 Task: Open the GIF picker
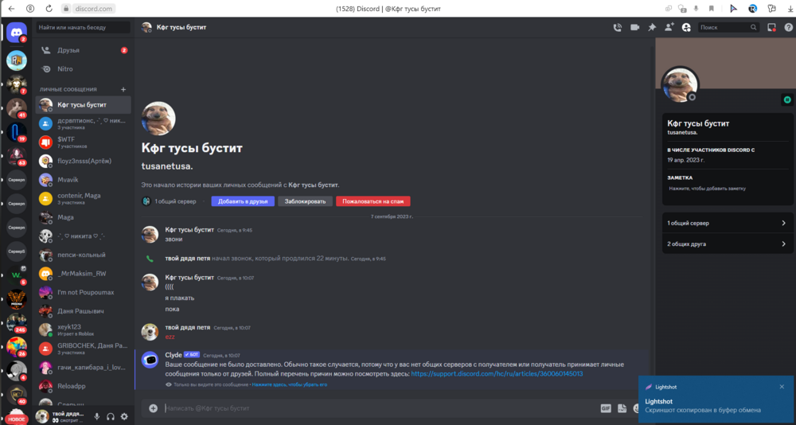[x=605, y=408]
